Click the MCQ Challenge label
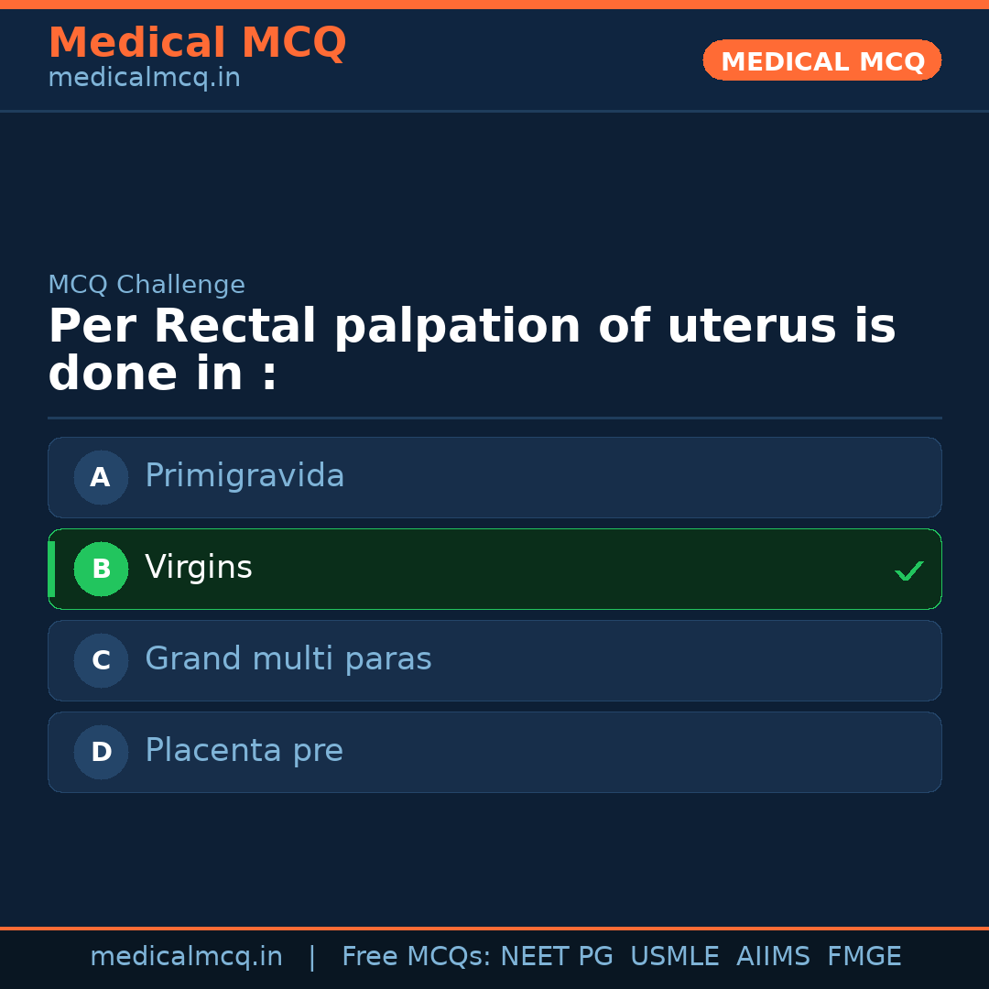Viewport: 989px width, 989px height. pos(147,285)
